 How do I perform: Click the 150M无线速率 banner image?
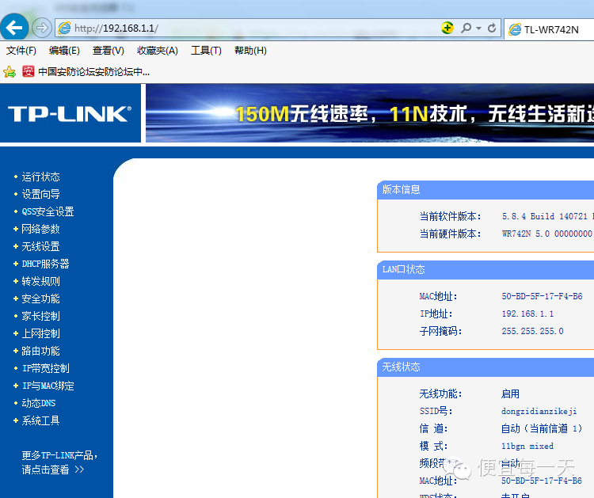pos(370,113)
